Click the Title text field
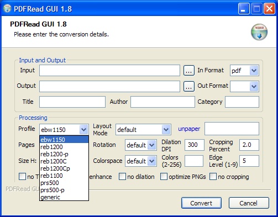Viewport: 278px width, 217px height. pos(72,102)
